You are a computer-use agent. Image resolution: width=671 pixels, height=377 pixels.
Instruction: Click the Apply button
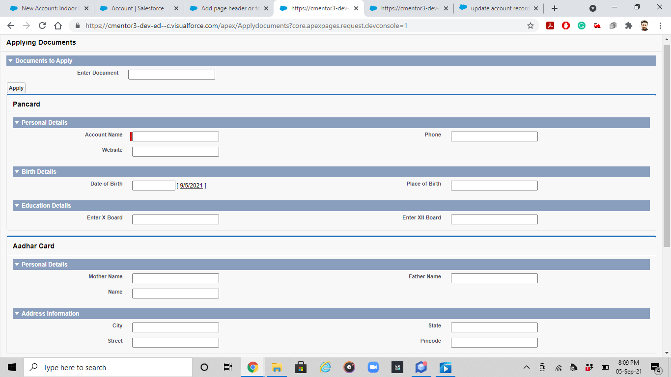(x=16, y=88)
